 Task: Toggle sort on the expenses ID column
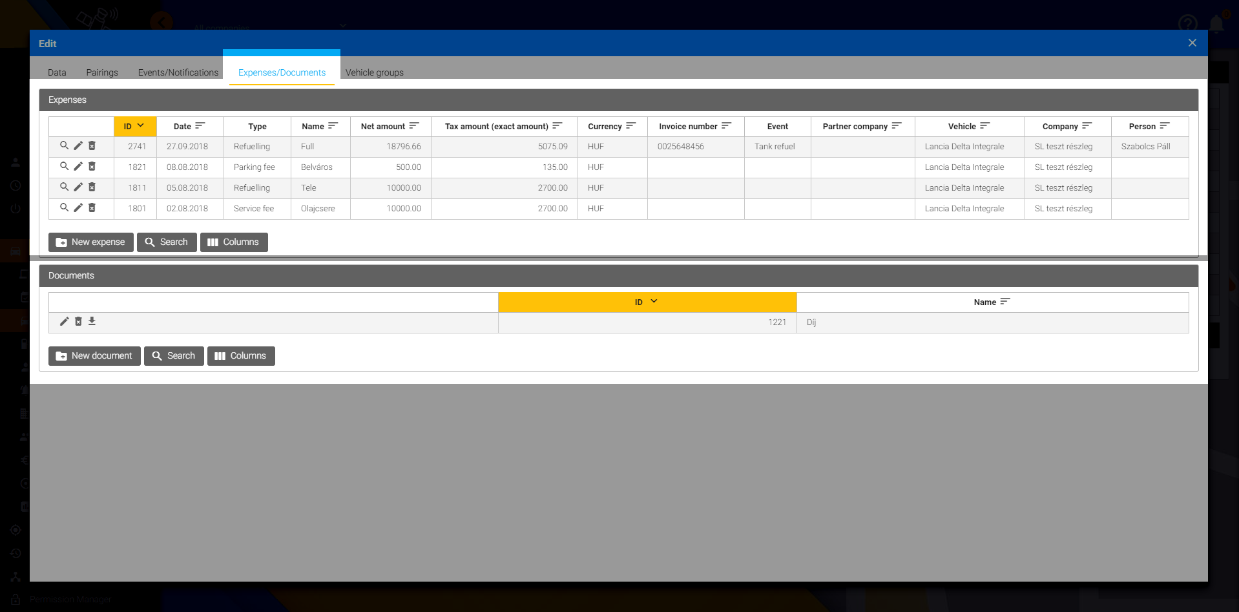(x=134, y=126)
